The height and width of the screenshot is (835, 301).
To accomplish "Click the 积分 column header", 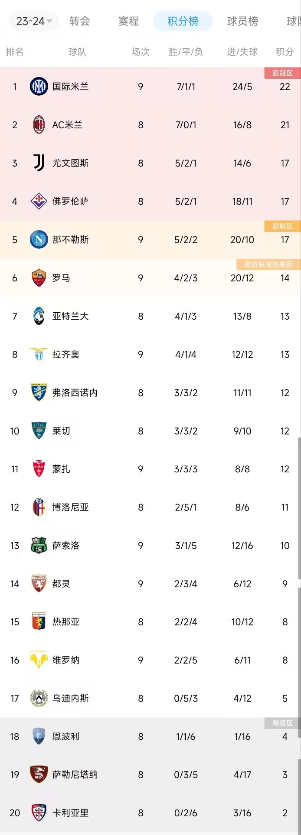I will point(285,52).
